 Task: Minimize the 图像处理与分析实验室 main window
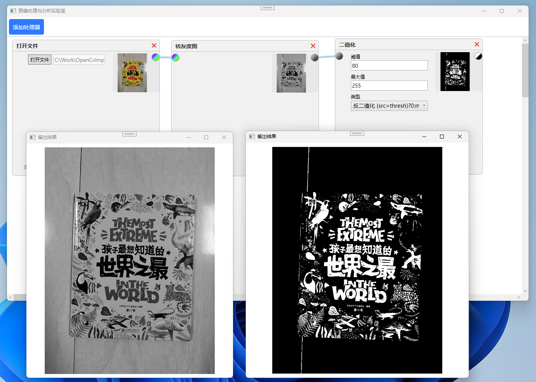click(x=484, y=11)
